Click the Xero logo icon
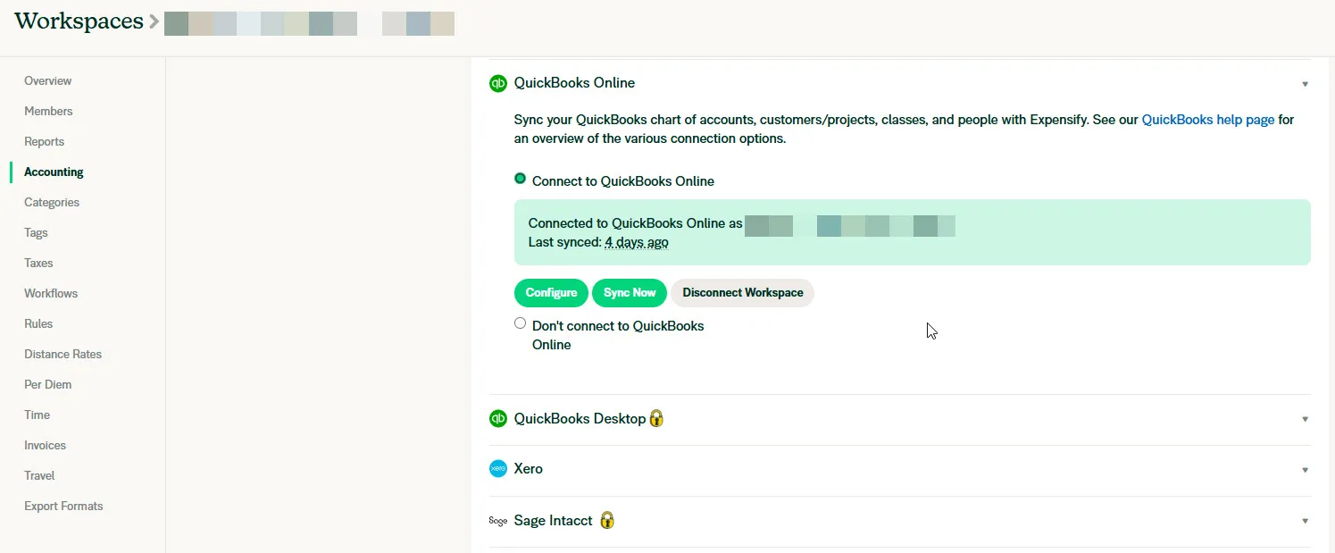Viewport: 1335px width, 553px height. (497, 469)
